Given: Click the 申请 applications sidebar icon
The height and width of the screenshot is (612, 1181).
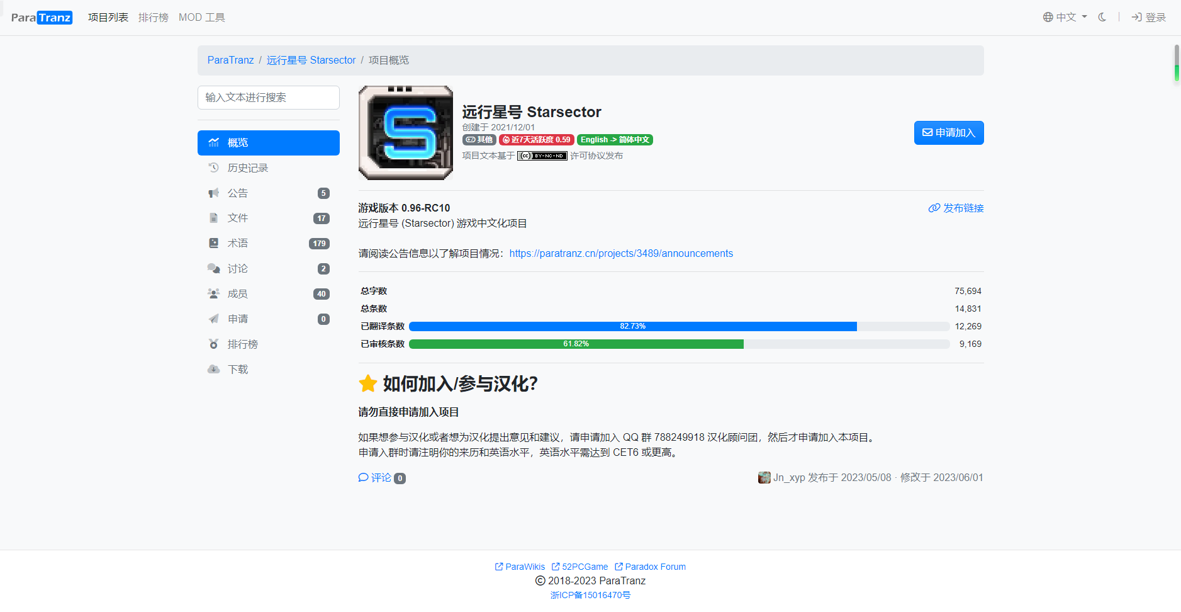Looking at the screenshot, I should click(214, 319).
